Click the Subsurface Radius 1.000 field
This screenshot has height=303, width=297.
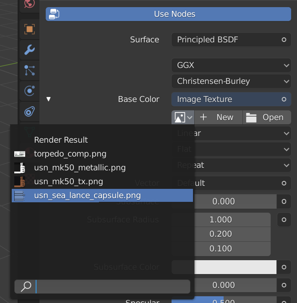tap(221, 220)
